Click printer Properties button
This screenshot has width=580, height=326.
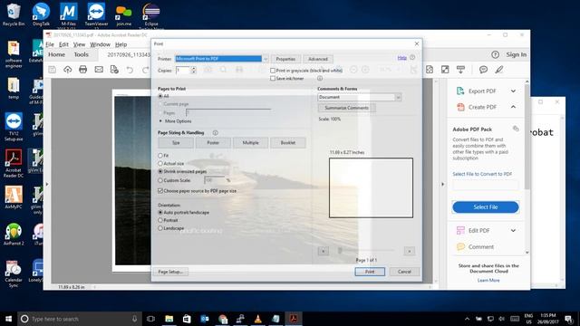coord(285,59)
